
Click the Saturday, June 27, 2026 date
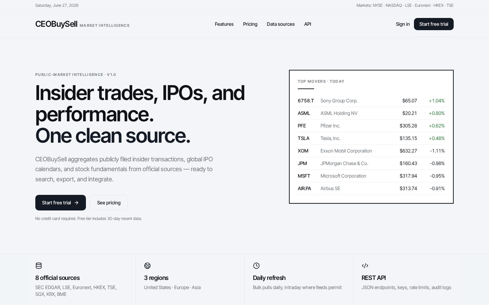tap(57, 5)
